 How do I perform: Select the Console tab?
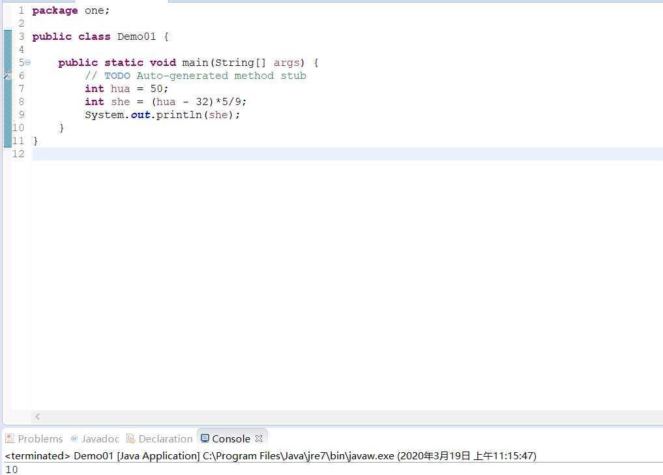click(231, 438)
